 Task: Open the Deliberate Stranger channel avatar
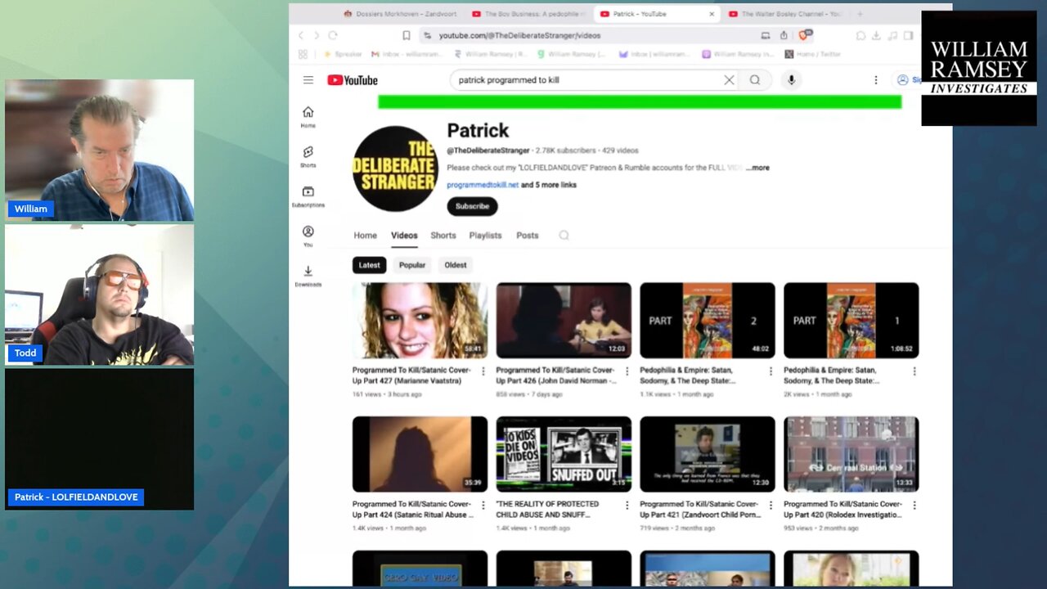[x=395, y=169]
